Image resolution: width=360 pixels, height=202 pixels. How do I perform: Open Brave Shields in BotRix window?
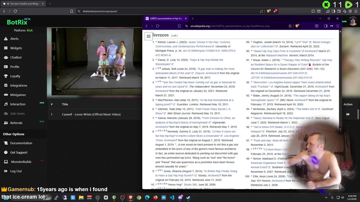[x=269, y=11]
